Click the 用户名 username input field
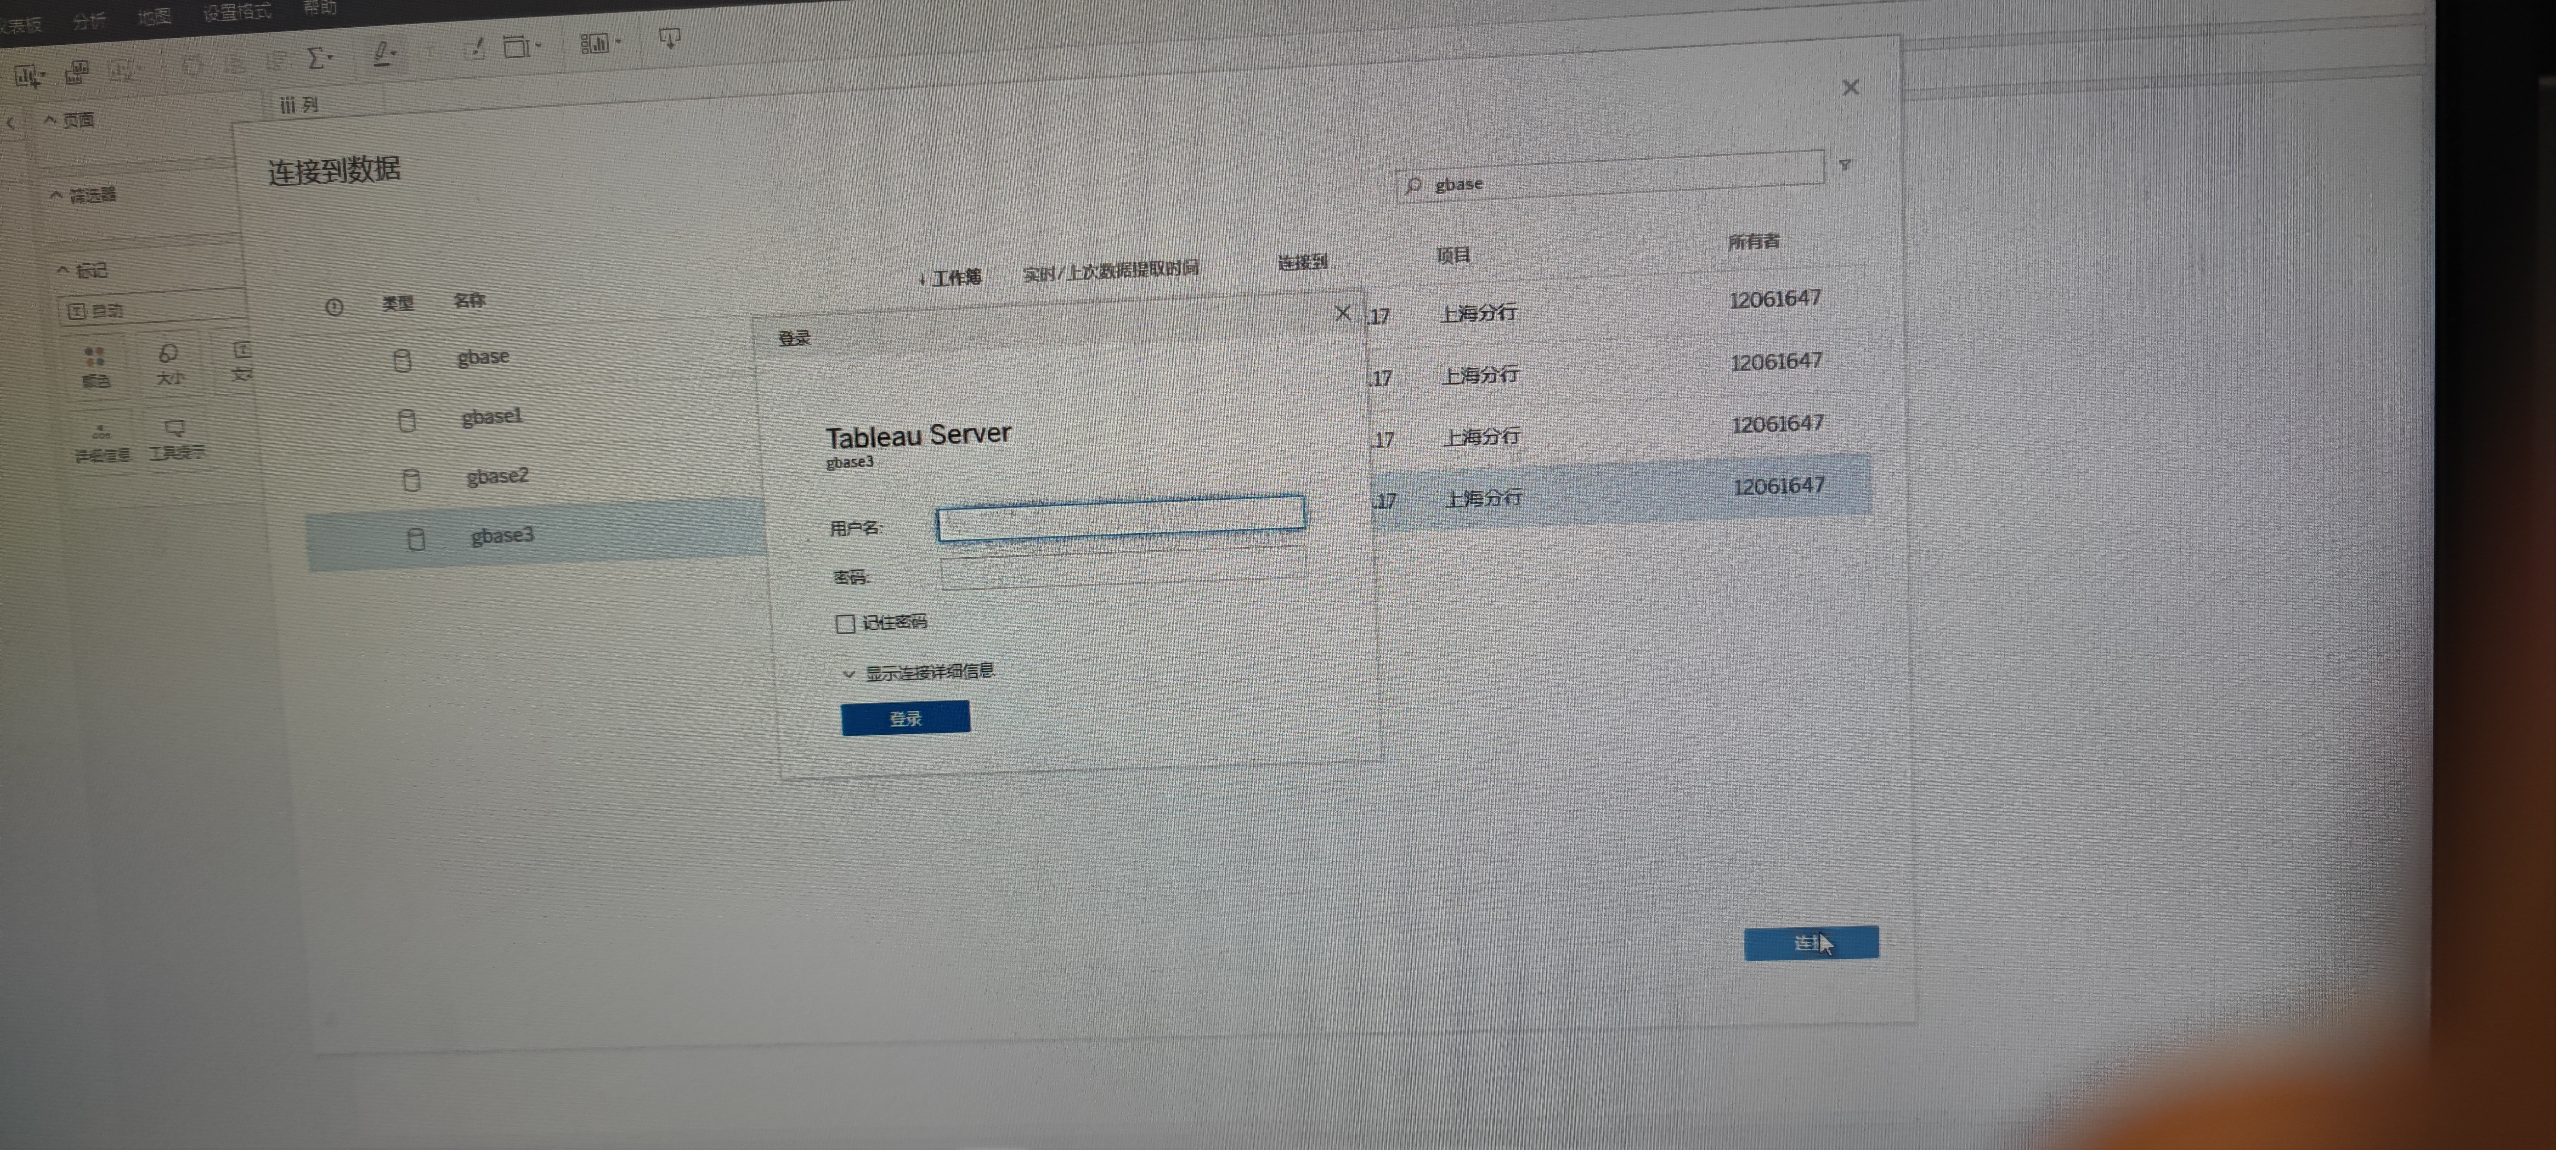 (1120, 517)
